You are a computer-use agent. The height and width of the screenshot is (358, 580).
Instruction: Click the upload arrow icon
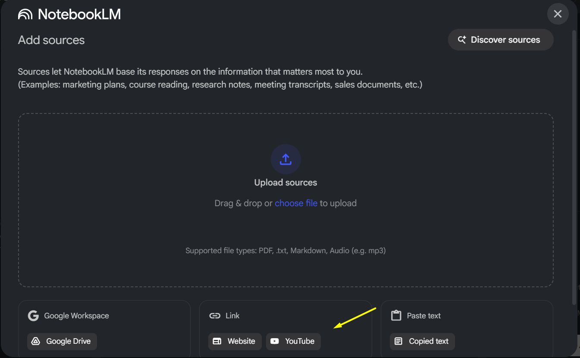286,159
